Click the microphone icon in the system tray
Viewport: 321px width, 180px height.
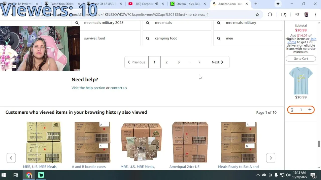276,175
